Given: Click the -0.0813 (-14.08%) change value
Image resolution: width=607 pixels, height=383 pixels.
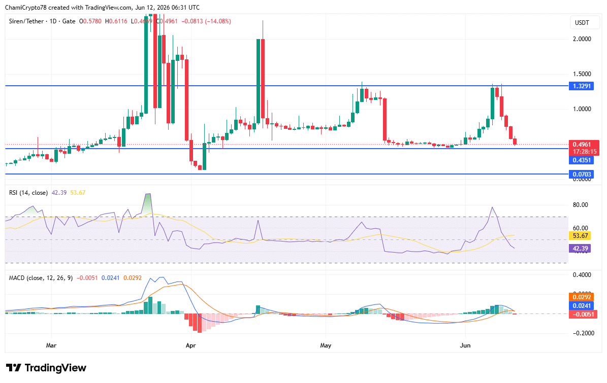Looking at the screenshot, I should [205, 21].
